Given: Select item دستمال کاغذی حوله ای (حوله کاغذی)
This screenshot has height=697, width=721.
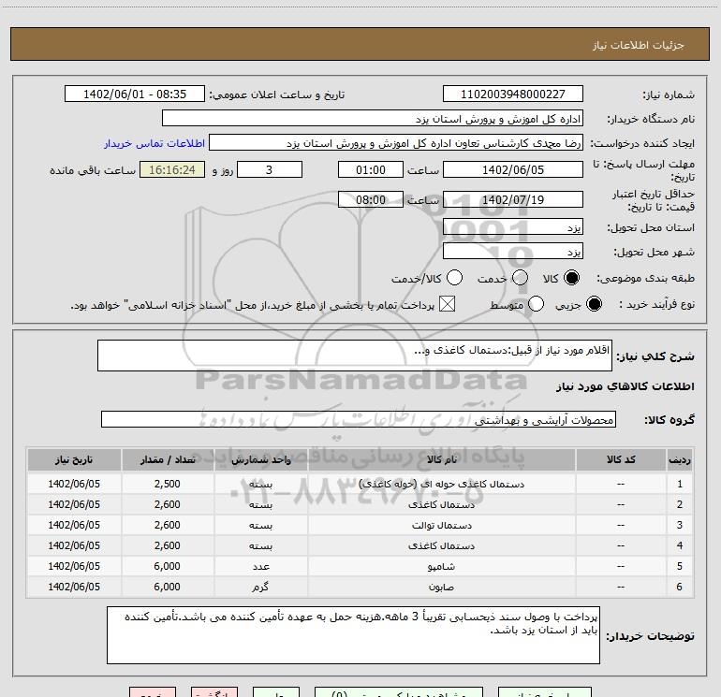Looking at the screenshot, I should tap(441, 484).
